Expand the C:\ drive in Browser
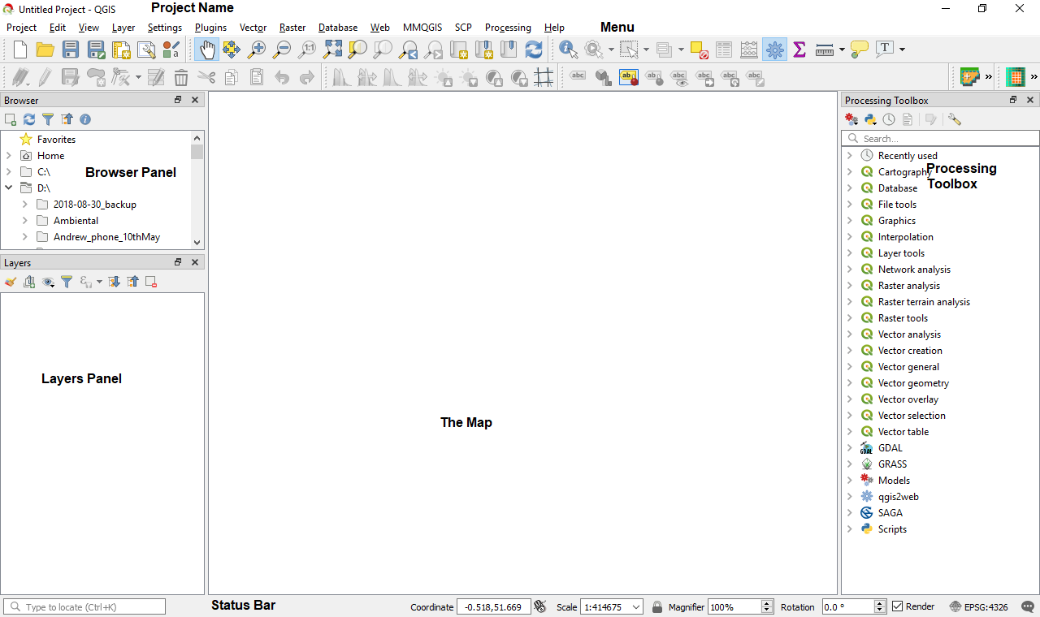The height and width of the screenshot is (617, 1040). point(8,171)
